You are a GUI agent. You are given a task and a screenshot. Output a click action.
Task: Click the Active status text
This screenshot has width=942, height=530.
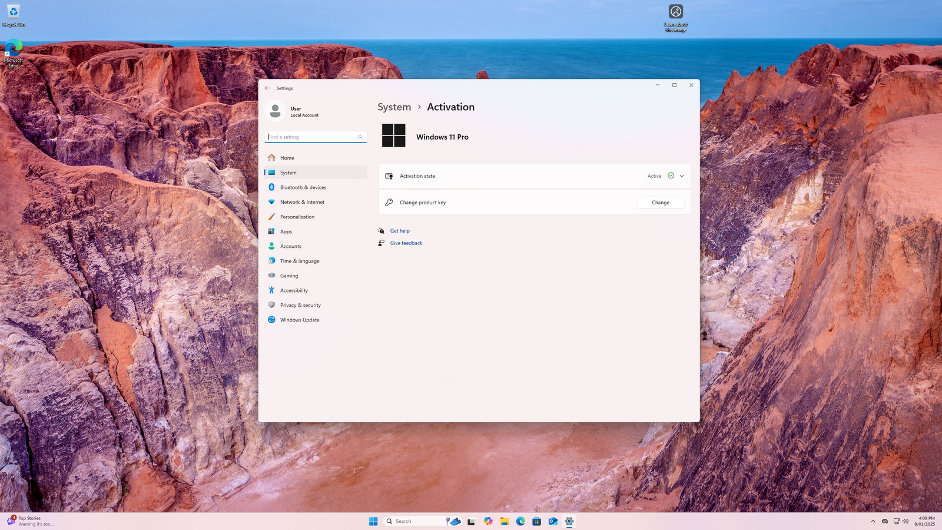coord(654,176)
